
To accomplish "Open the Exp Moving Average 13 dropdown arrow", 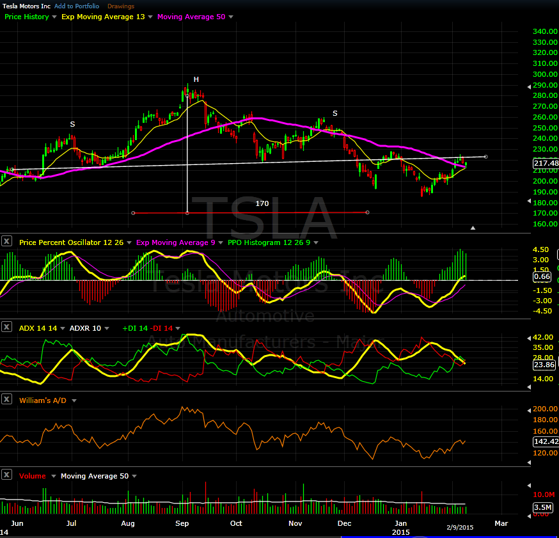I will click(150, 17).
